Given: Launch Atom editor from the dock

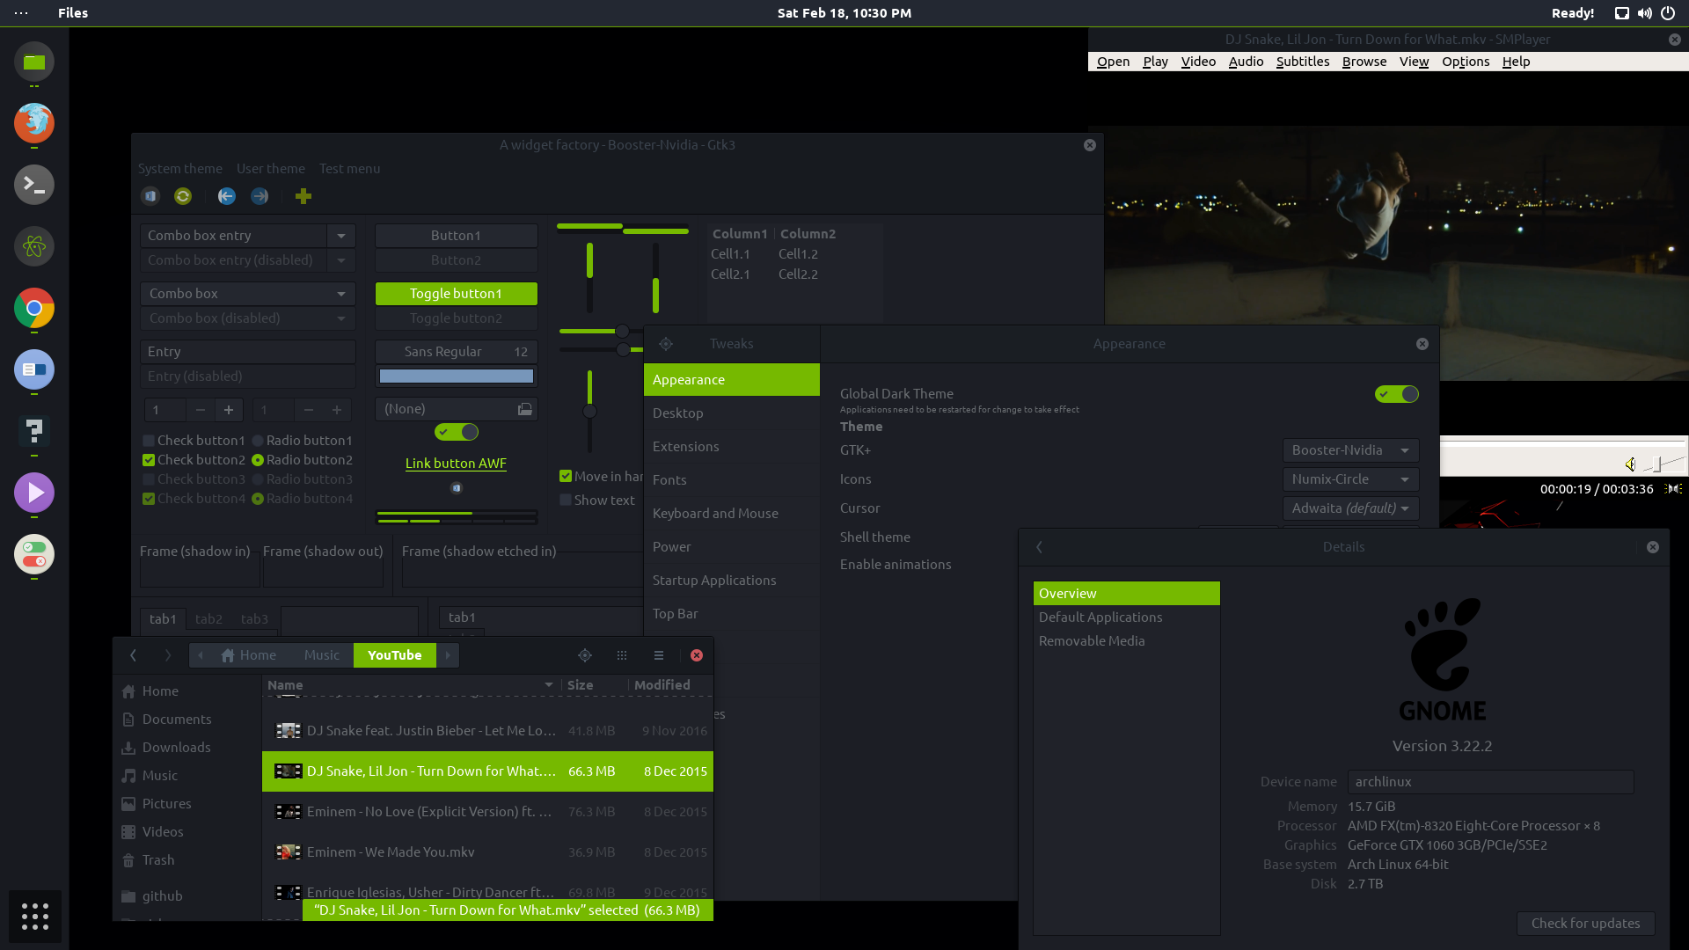Looking at the screenshot, I should pyautogui.click(x=34, y=246).
